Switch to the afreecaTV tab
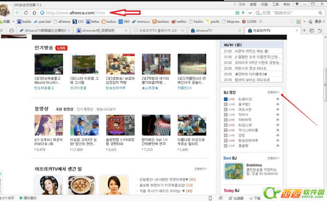This screenshot has width=327, height=201. click(x=216, y=30)
